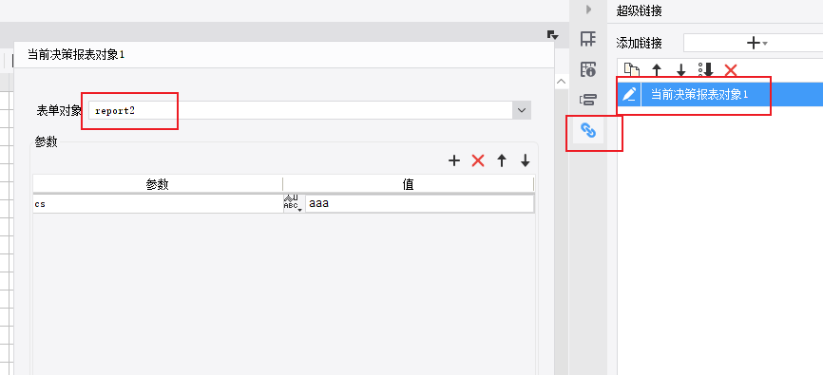Move hyperlink up in link list
823x375 pixels.
(x=656, y=69)
